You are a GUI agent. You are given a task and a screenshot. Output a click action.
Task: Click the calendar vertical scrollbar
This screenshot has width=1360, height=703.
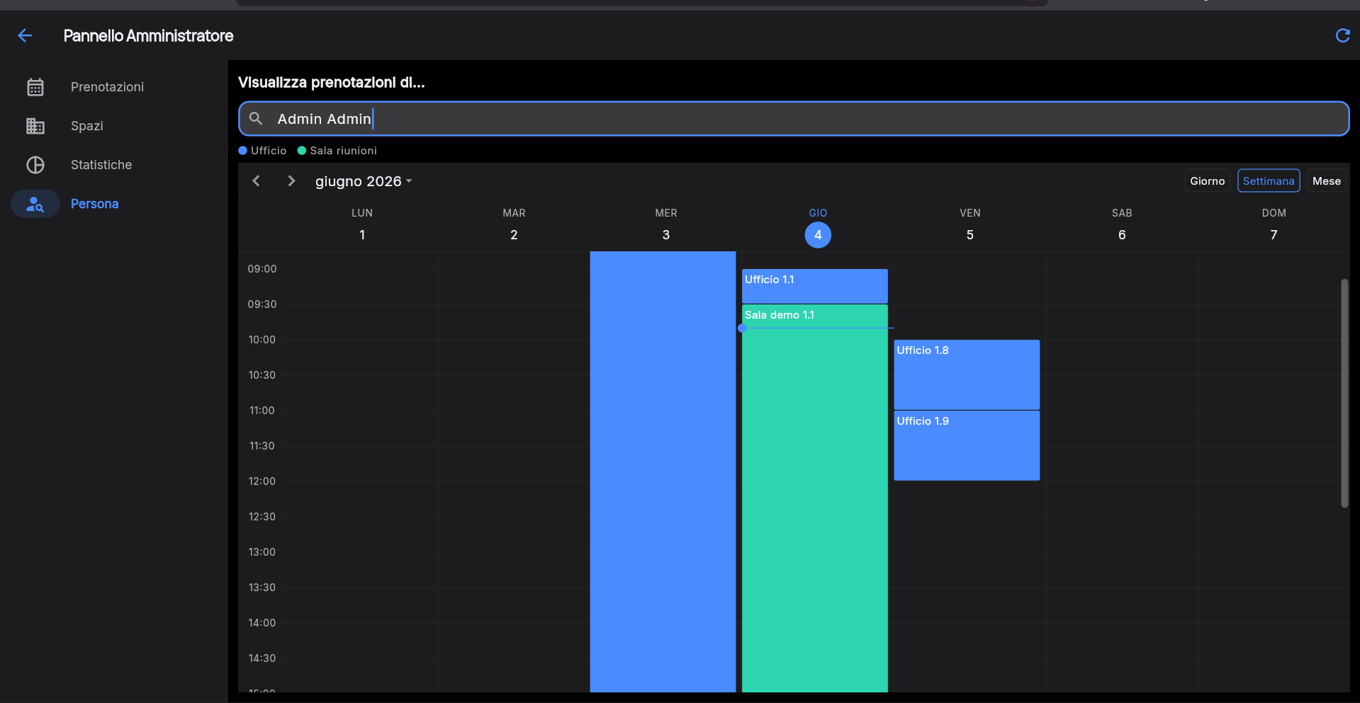point(1344,393)
